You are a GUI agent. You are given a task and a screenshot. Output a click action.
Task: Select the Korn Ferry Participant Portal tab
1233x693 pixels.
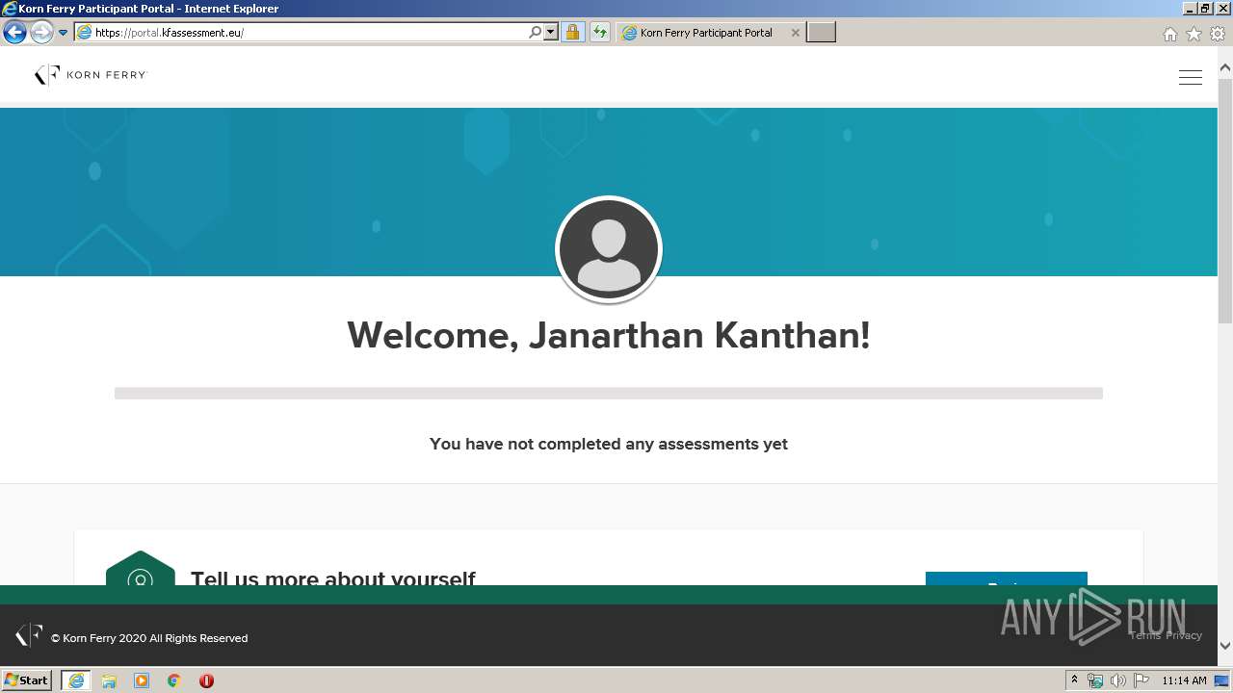pyautogui.click(x=711, y=32)
